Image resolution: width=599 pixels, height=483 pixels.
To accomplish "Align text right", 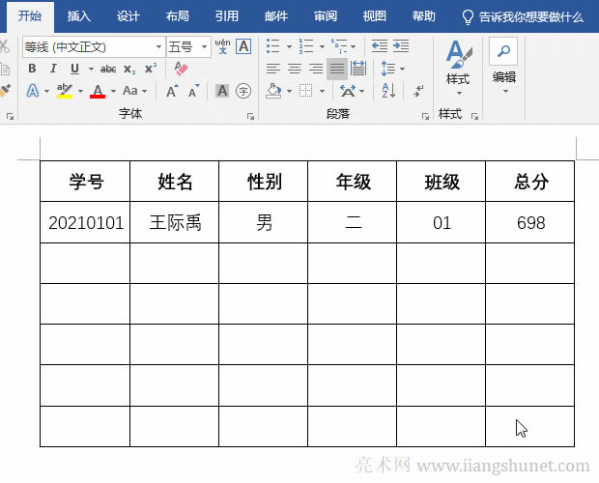I will [x=316, y=69].
